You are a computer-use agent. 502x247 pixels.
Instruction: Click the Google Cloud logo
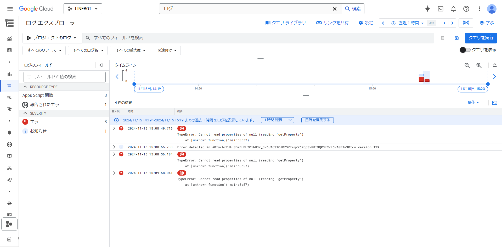pos(36,9)
